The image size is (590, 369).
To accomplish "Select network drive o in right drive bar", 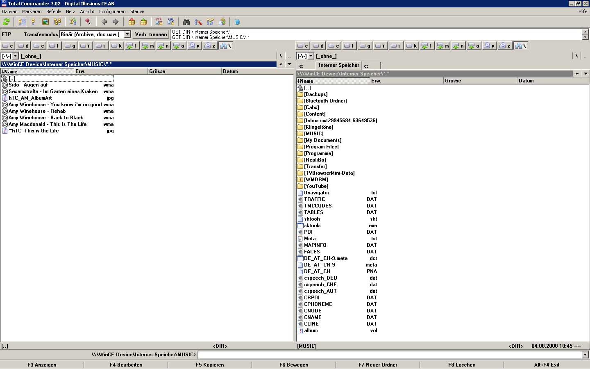I will pyautogui.click(x=474, y=46).
